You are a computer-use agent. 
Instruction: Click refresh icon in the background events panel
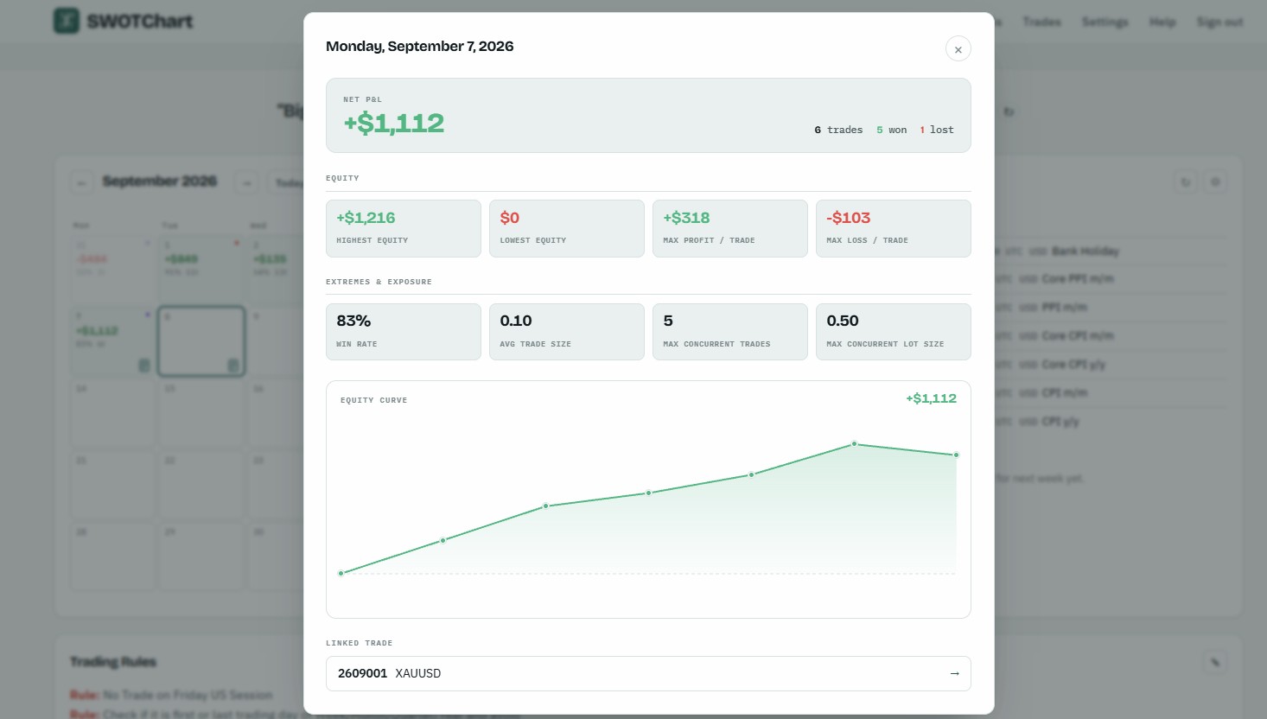(x=1186, y=182)
